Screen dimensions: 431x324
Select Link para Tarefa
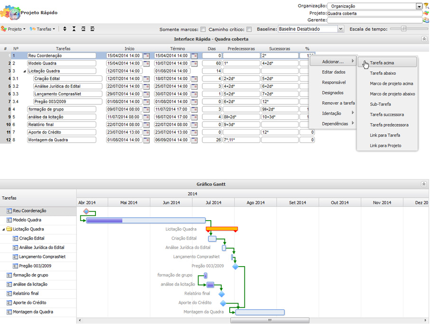pyautogui.click(x=387, y=135)
